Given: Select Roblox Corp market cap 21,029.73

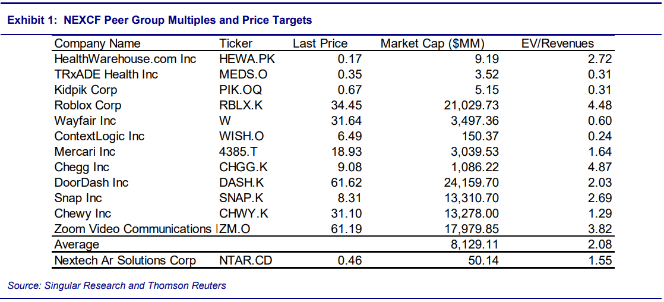Looking at the screenshot, I should 468,105.
